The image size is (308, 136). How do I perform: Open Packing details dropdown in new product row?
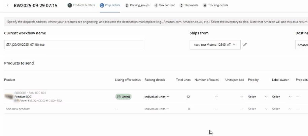[x=157, y=109]
